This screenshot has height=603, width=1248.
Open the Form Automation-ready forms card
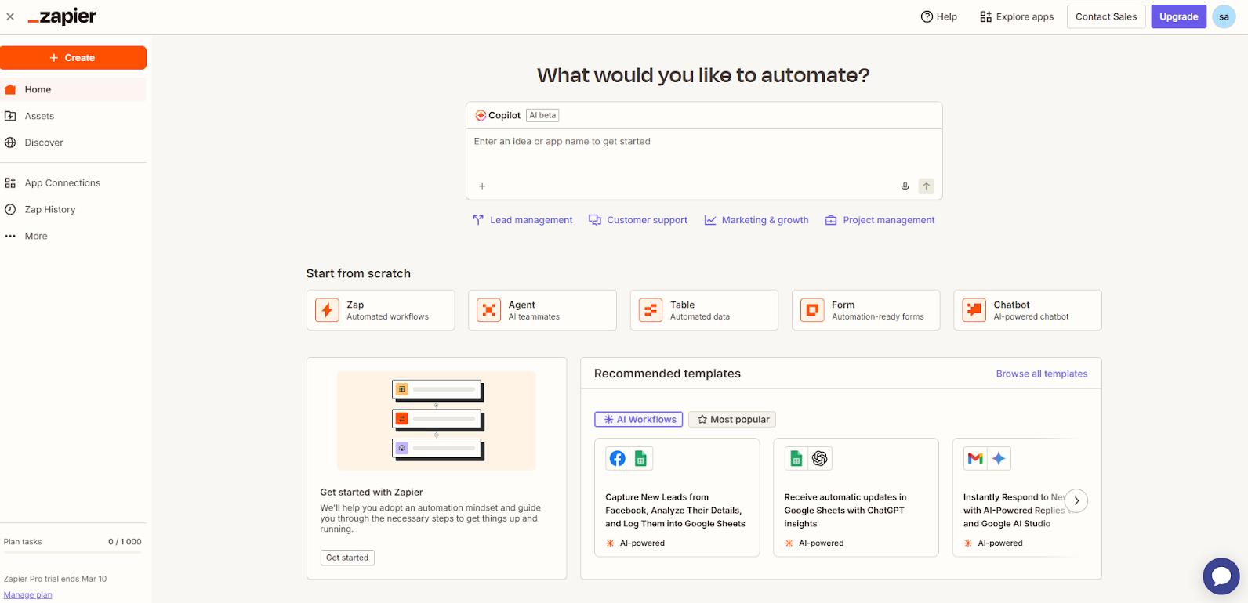[865, 310]
